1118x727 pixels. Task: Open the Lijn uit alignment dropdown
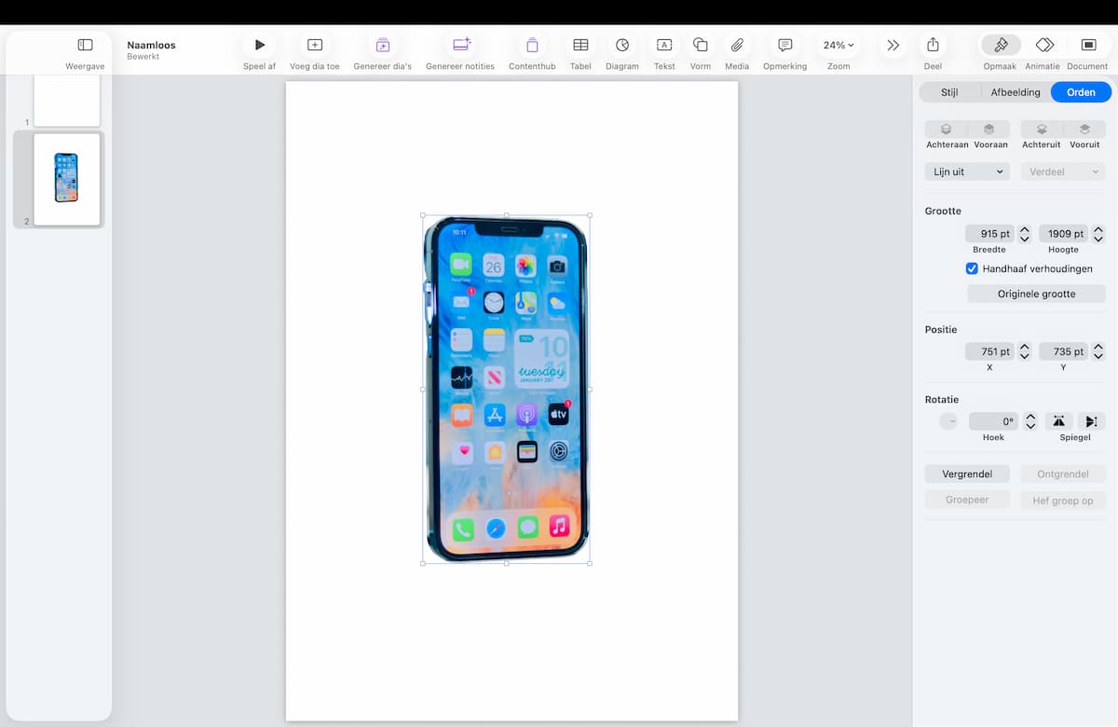click(967, 171)
